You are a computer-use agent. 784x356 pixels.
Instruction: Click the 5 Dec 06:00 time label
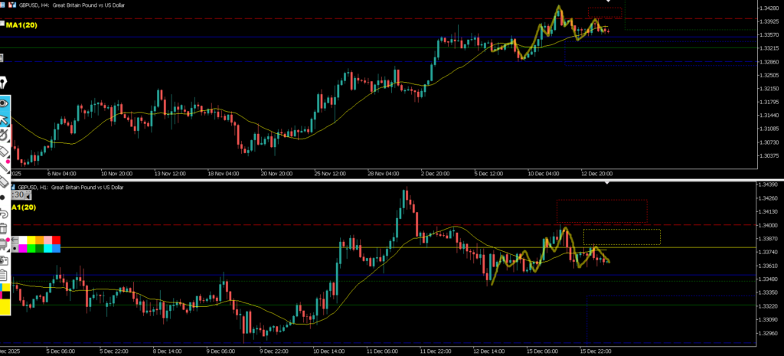click(x=61, y=351)
